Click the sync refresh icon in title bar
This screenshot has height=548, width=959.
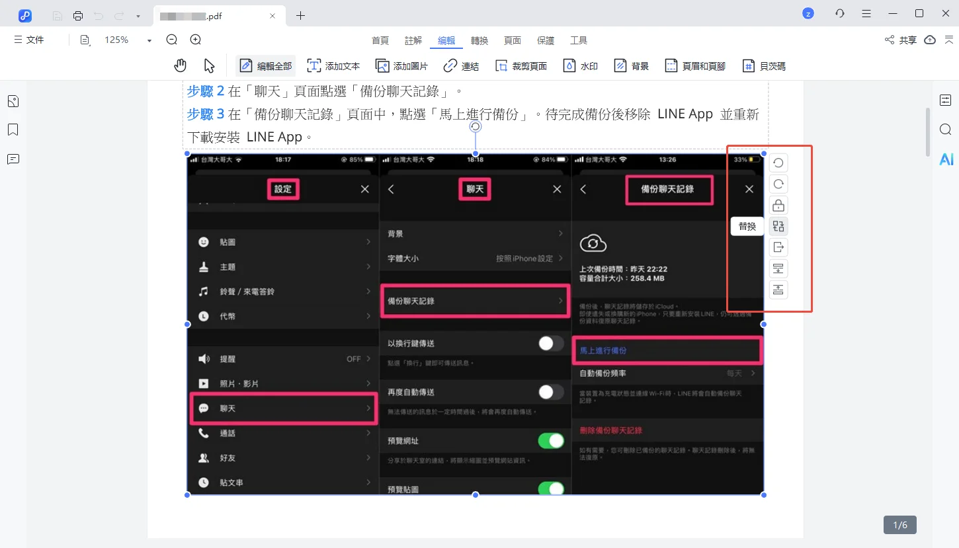coord(840,14)
